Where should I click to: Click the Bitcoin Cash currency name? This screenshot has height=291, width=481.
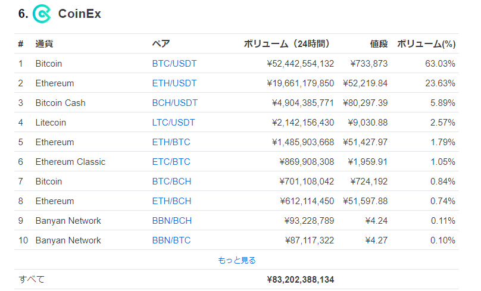[61, 103]
